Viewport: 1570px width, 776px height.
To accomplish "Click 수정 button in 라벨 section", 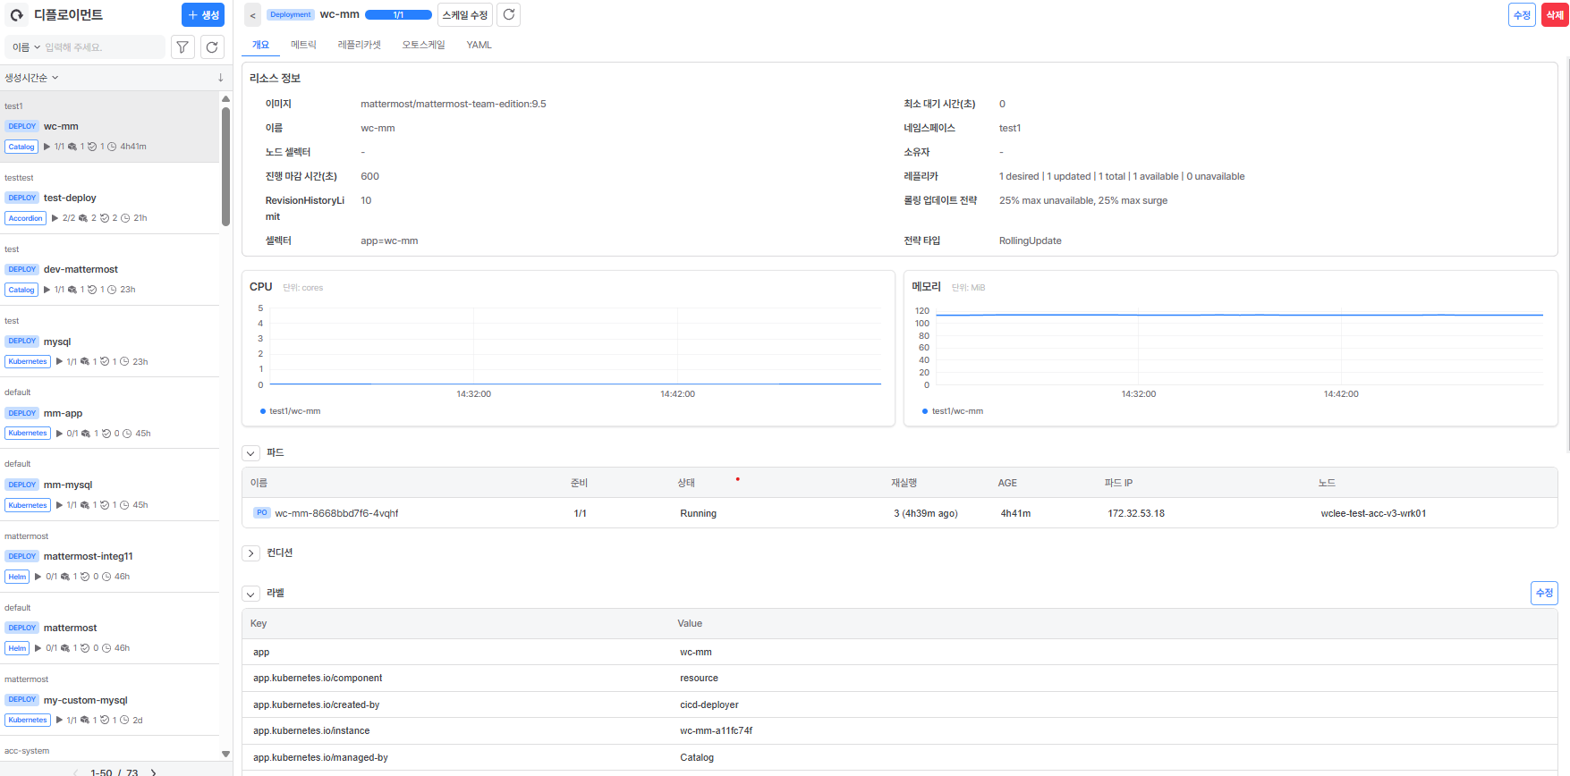I will pyautogui.click(x=1544, y=593).
